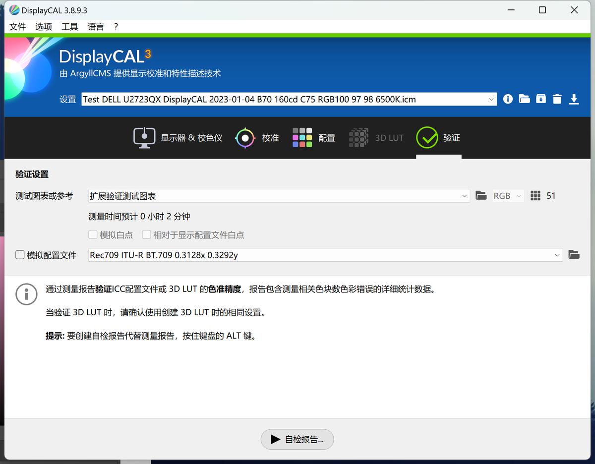Open the test chart editor grid icon
This screenshot has width=595, height=464.
[535, 196]
